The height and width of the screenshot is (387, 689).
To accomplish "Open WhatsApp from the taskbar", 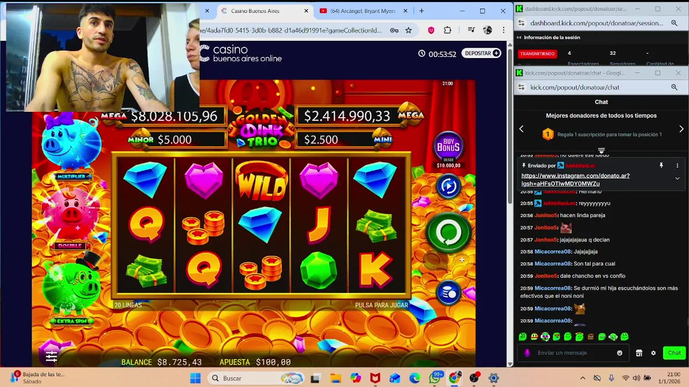I will (x=435, y=378).
